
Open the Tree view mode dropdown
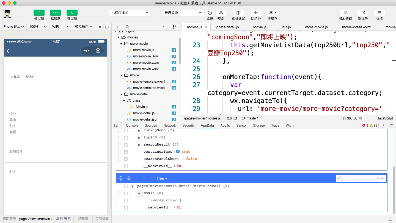162,178
